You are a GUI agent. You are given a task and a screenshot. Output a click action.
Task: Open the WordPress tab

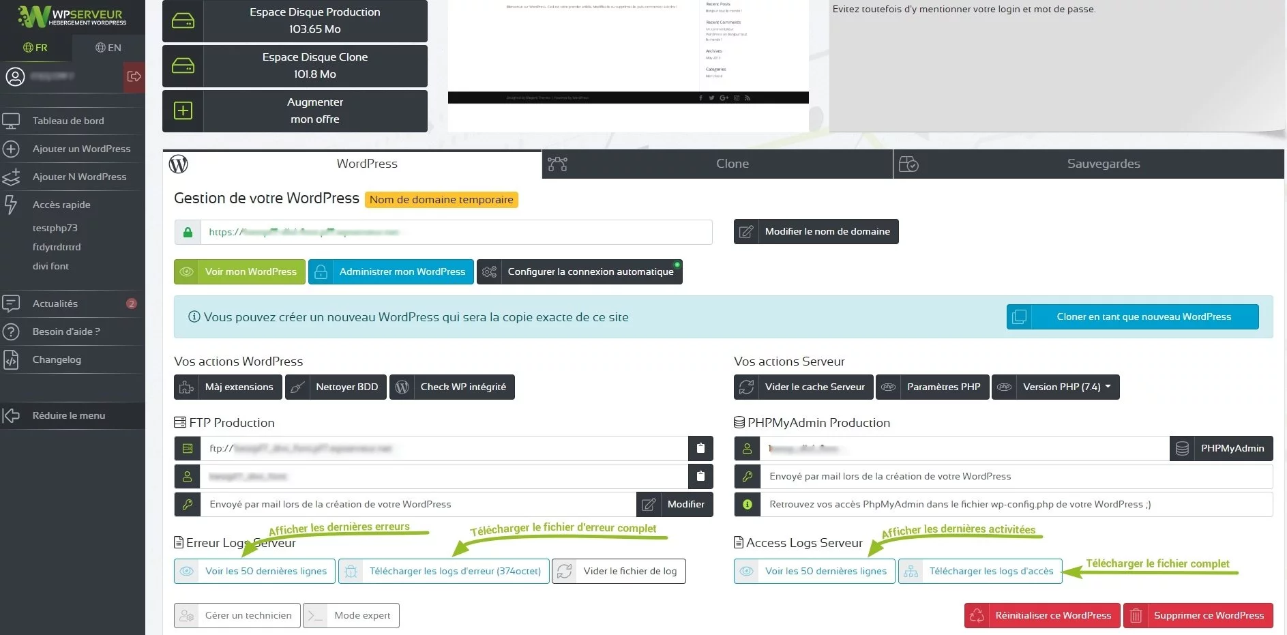point(353,164)
